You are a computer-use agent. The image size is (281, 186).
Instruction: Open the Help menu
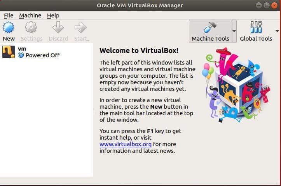click(x=53, y=15)
